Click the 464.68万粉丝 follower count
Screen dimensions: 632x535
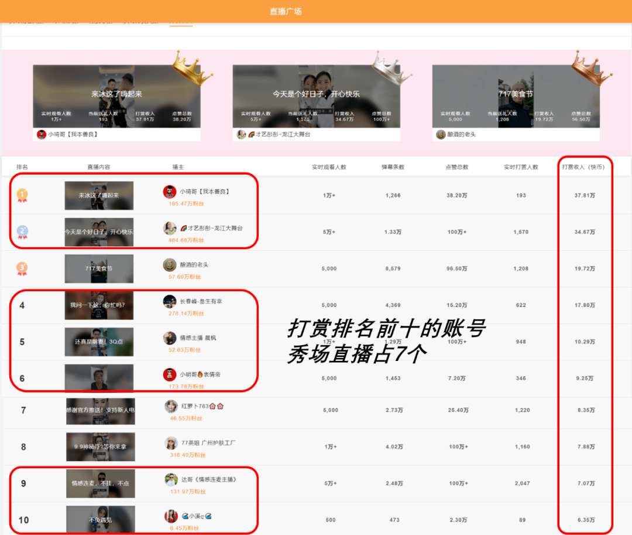coord(186,240)
